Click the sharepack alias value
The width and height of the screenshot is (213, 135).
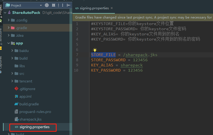(132, 65)
